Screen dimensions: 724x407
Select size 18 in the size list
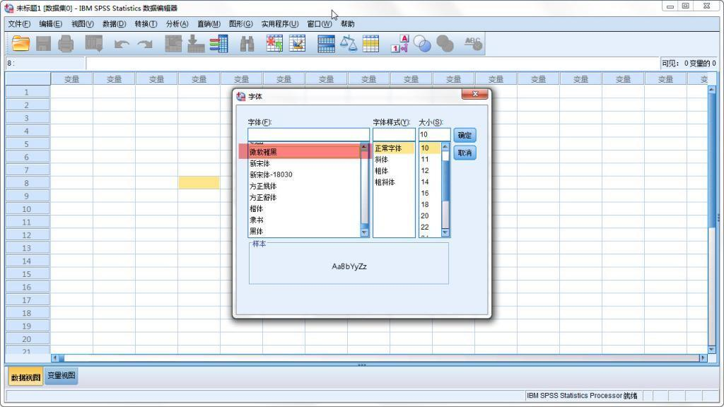(430, 204)
